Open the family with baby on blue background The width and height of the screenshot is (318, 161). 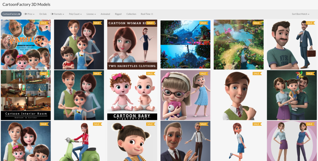(x=26, y=141)
